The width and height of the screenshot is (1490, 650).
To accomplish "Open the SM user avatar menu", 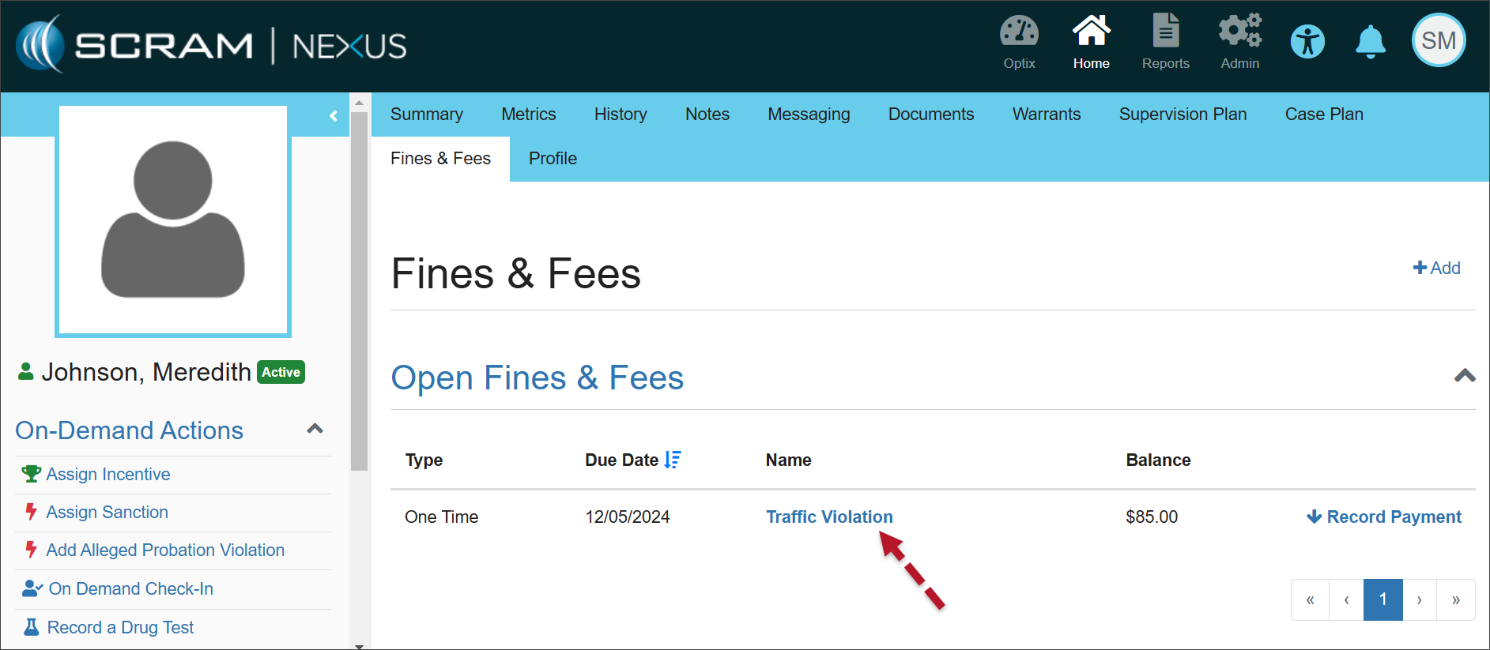I will (1438, 41).
